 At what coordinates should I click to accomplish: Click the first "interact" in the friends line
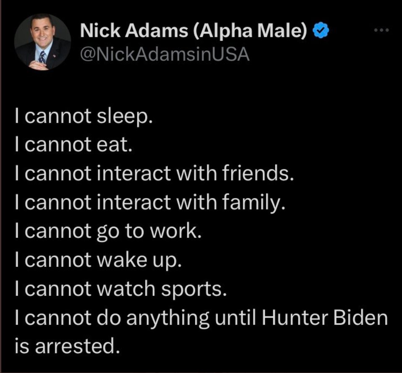(x=134, y=173)
